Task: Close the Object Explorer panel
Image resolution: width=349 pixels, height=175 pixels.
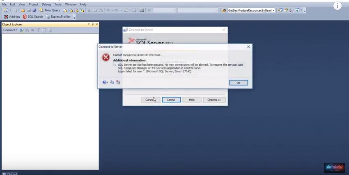Action: tap(96, 24)
